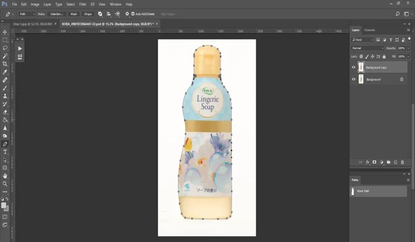The height and width of the screenshot is (242, 415).
Task: Select the Paint Bucket tool
Action: click(x=5, y=120)
